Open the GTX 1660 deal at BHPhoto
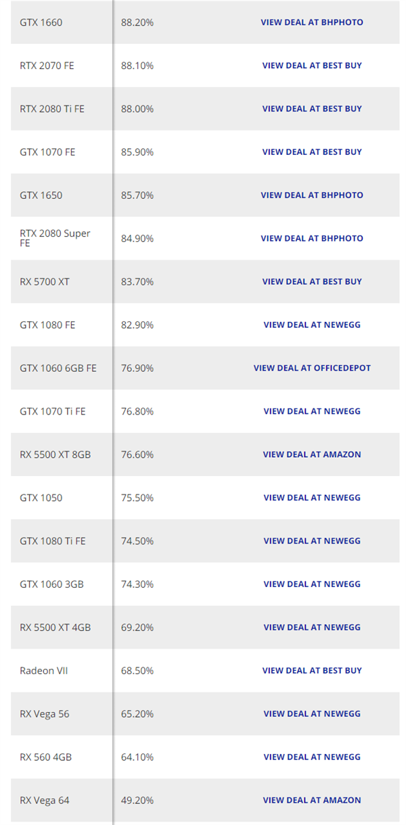 [312, 22]
